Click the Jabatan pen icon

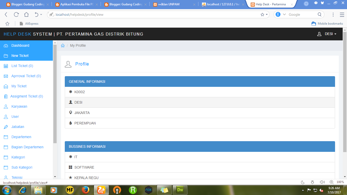click(x=6, y=127)
